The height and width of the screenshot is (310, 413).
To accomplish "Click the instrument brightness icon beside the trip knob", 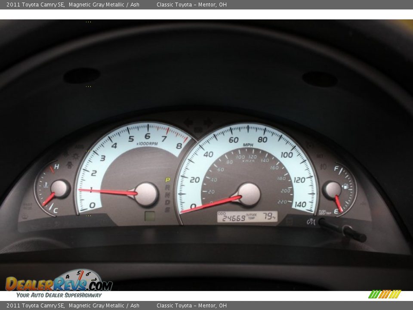I will coord(311,222).
